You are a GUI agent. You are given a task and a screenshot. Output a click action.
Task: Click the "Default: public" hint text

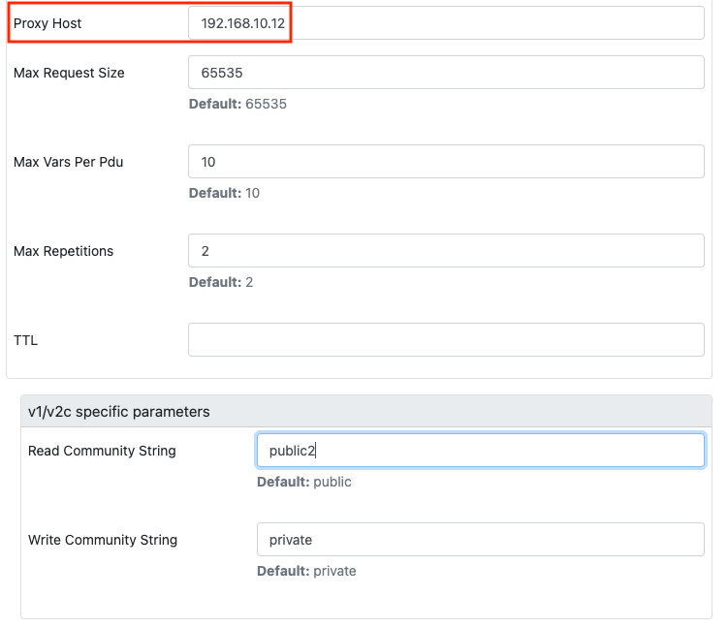point(303,482)
